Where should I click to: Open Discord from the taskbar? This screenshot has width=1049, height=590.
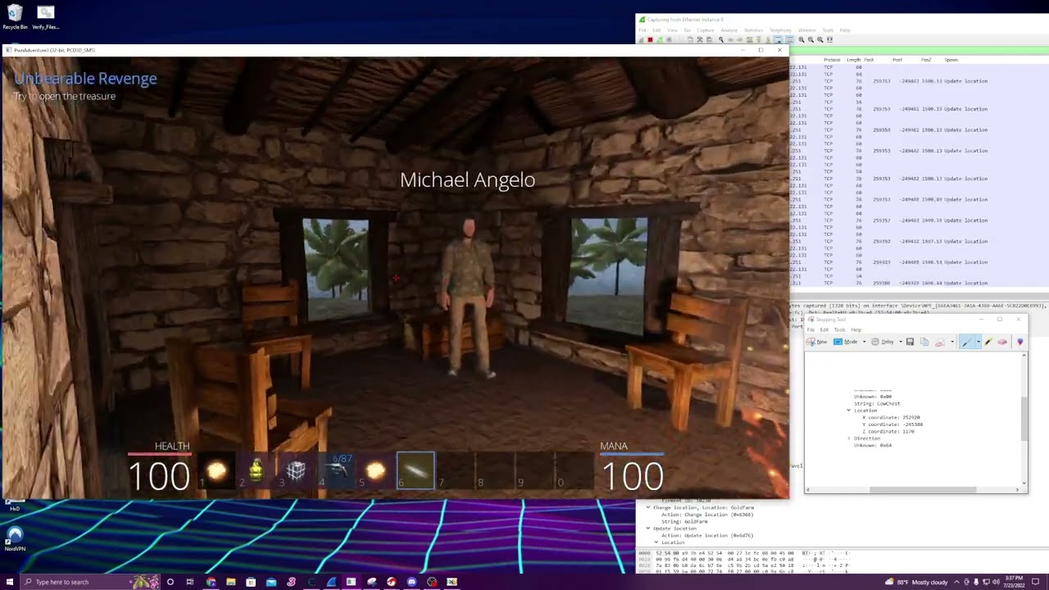pyautogui.click(x=411, y=582)
